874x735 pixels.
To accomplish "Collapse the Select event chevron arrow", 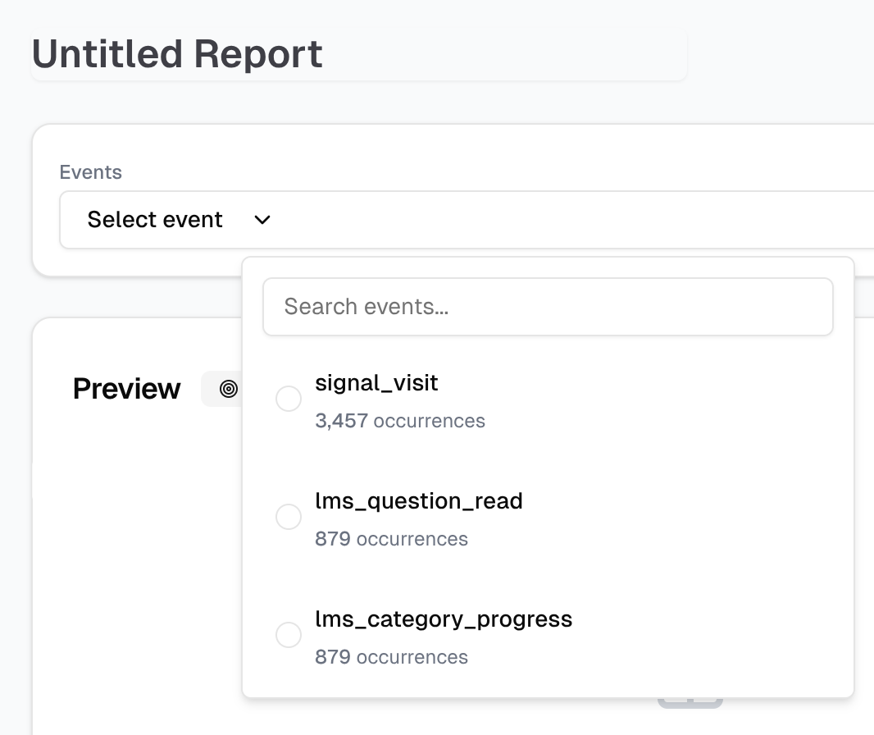I will point(262,220).
